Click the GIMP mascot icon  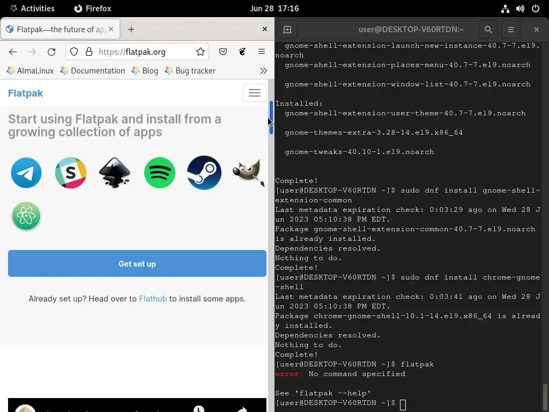(x=249, y=173)
